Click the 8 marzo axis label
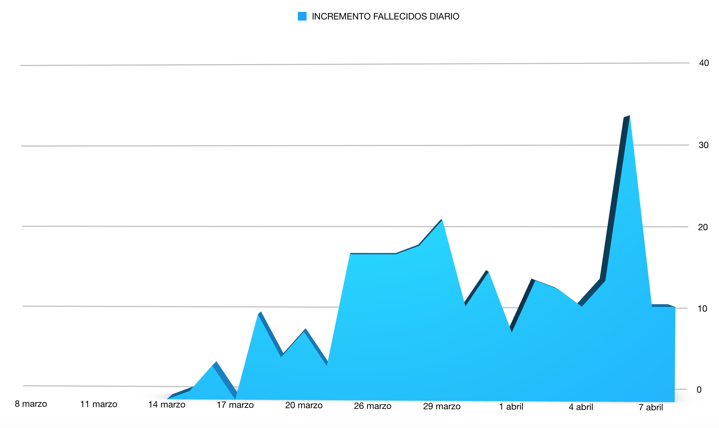The width and height of the screenshot is (719, 428). point(31,404)
